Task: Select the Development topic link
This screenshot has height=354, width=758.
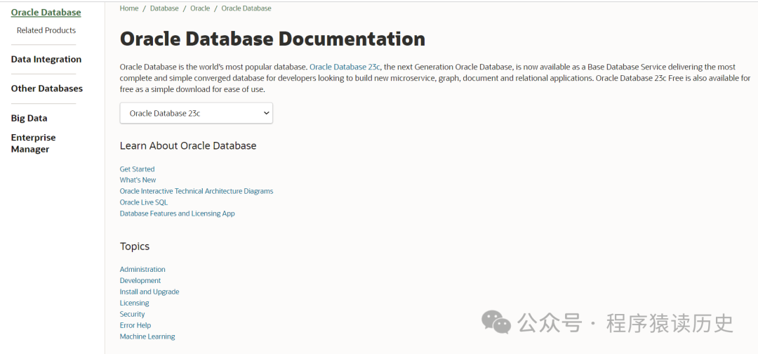Action: tap(140, 281)
